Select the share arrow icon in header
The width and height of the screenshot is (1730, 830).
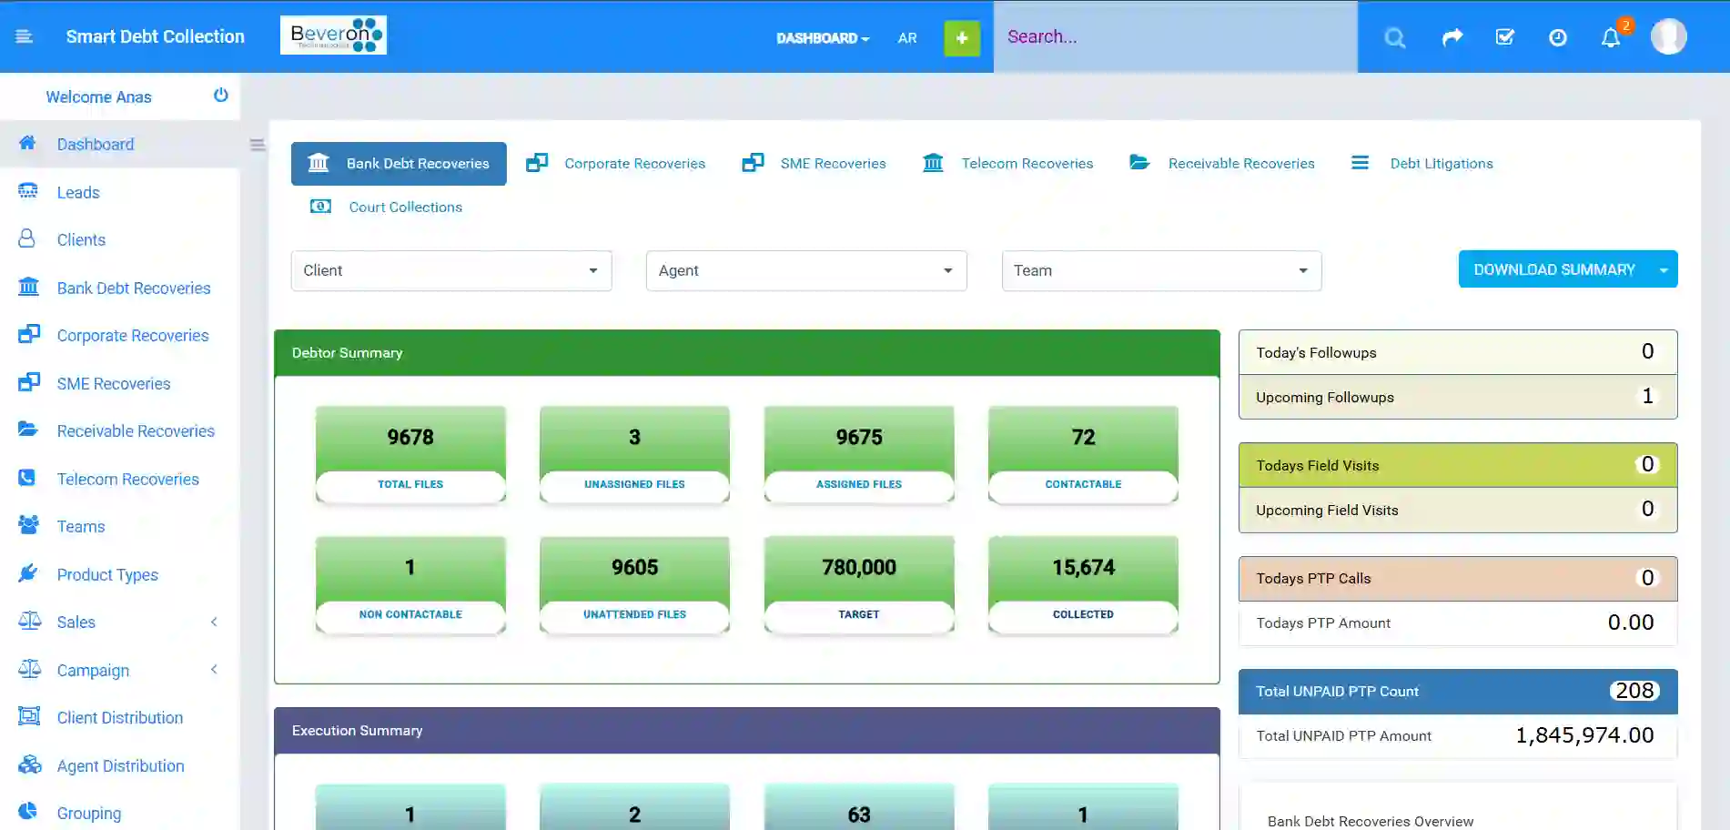coord(1451,37)
